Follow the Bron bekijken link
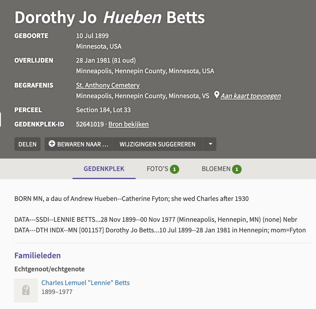 pyautogui.click(x=128, y=124)
